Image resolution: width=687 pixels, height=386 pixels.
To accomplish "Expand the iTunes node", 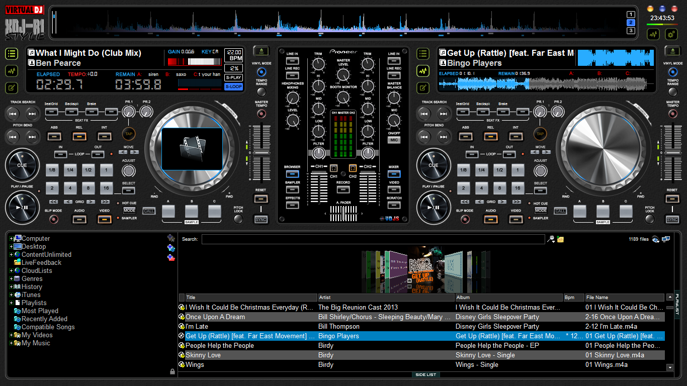I will (x=11, y=295).
